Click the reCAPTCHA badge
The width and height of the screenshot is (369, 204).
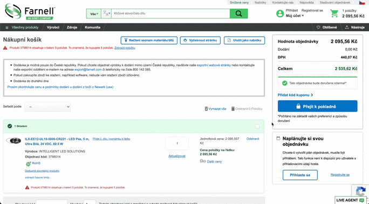360,191
